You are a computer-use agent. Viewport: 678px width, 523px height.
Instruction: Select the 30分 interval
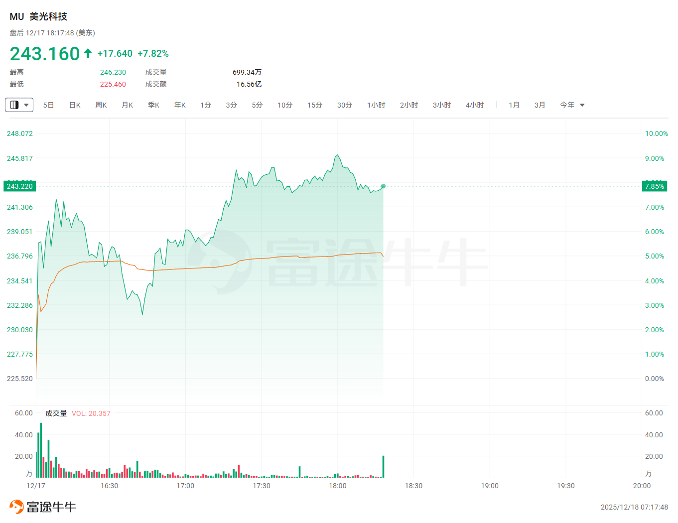point(345,105)
